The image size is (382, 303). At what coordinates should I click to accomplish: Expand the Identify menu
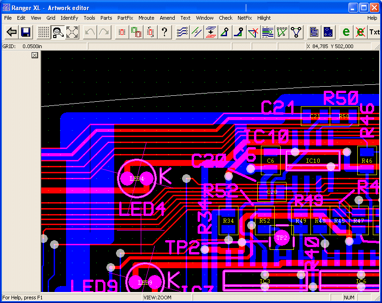point(69,18)
